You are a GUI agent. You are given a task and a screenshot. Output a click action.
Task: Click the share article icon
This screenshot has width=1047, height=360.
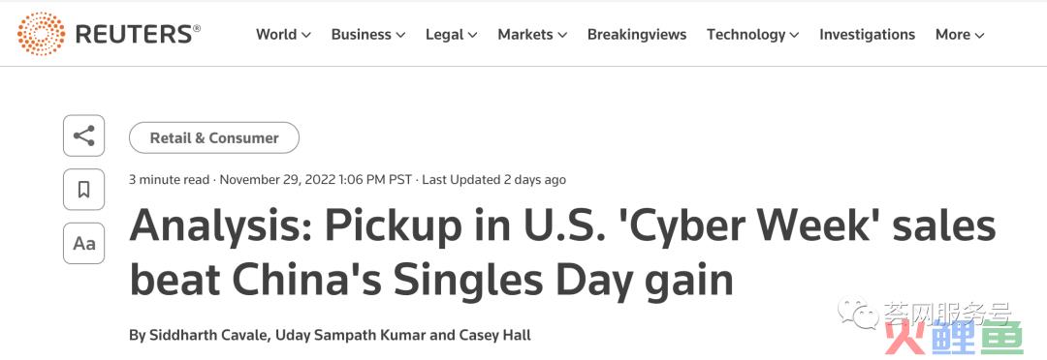tap(83, 136)
